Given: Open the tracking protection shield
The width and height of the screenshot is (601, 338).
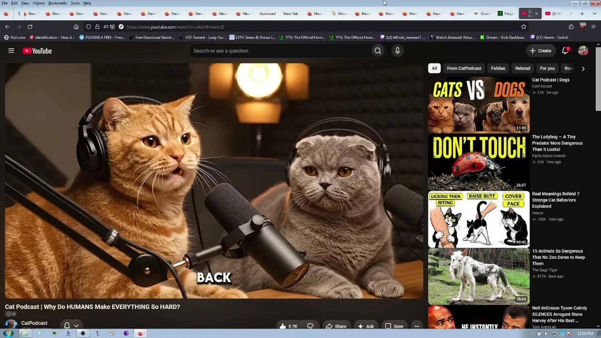Looking at the screenshot, I should pos(88,27).
